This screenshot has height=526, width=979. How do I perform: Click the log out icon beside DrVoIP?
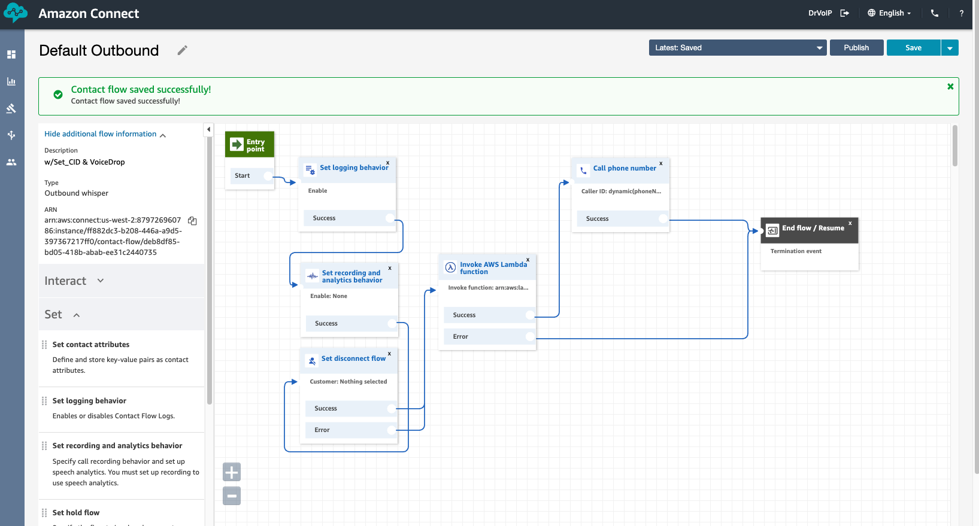coord(845,13)
